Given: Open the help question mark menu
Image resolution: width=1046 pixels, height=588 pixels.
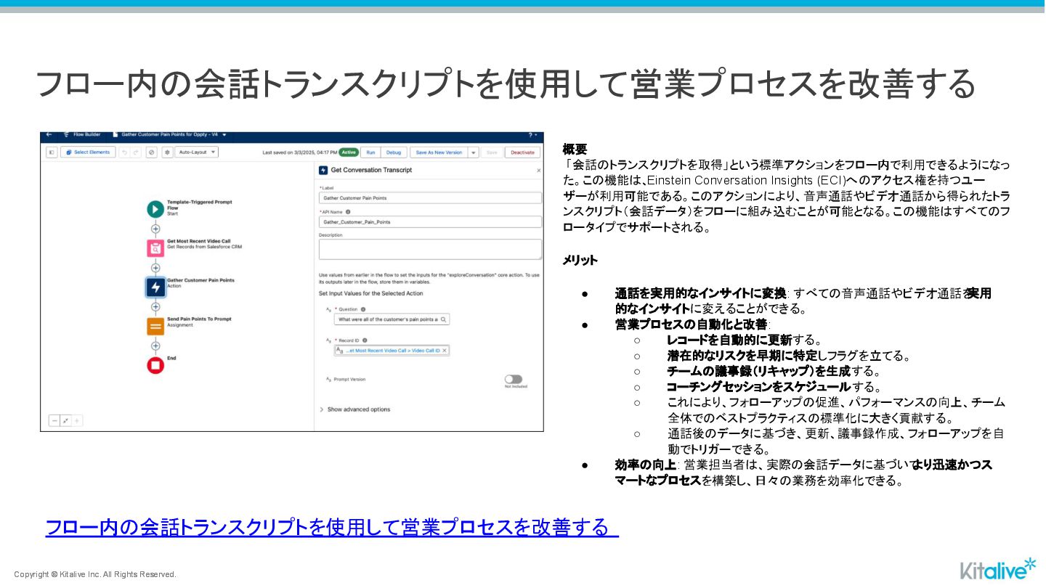Looking at the screenshot, I should click(x=534, y=135).
